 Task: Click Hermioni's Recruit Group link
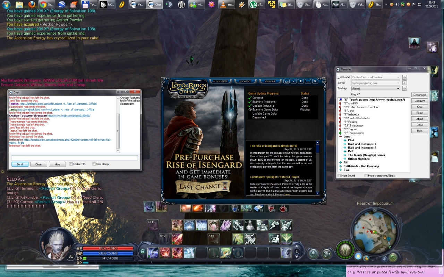coord(54,189)
